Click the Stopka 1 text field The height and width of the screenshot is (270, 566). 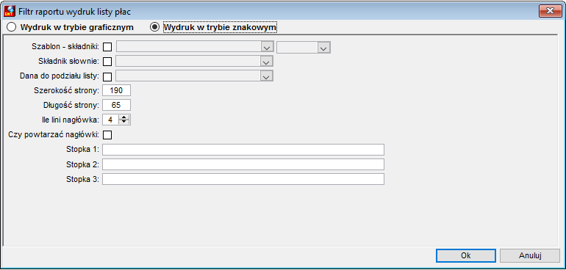243,150
